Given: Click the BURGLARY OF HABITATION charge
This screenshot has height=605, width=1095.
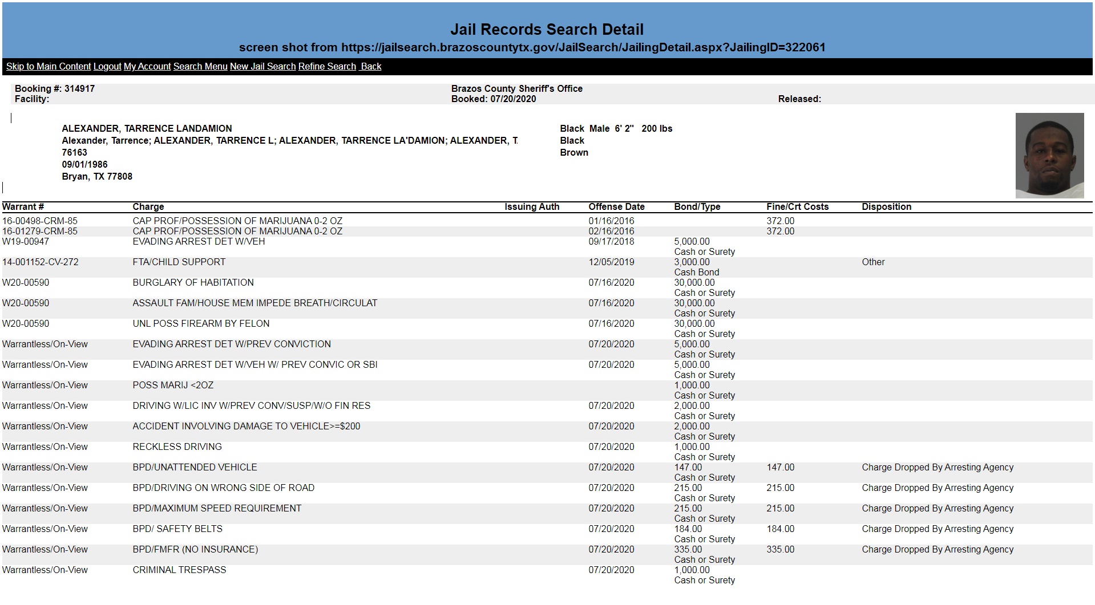Looking at the screenshot, I should pyautogui.click(x=193, y=282).
